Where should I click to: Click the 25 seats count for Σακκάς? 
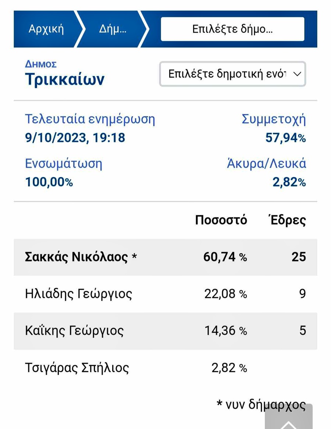[299, 257]
